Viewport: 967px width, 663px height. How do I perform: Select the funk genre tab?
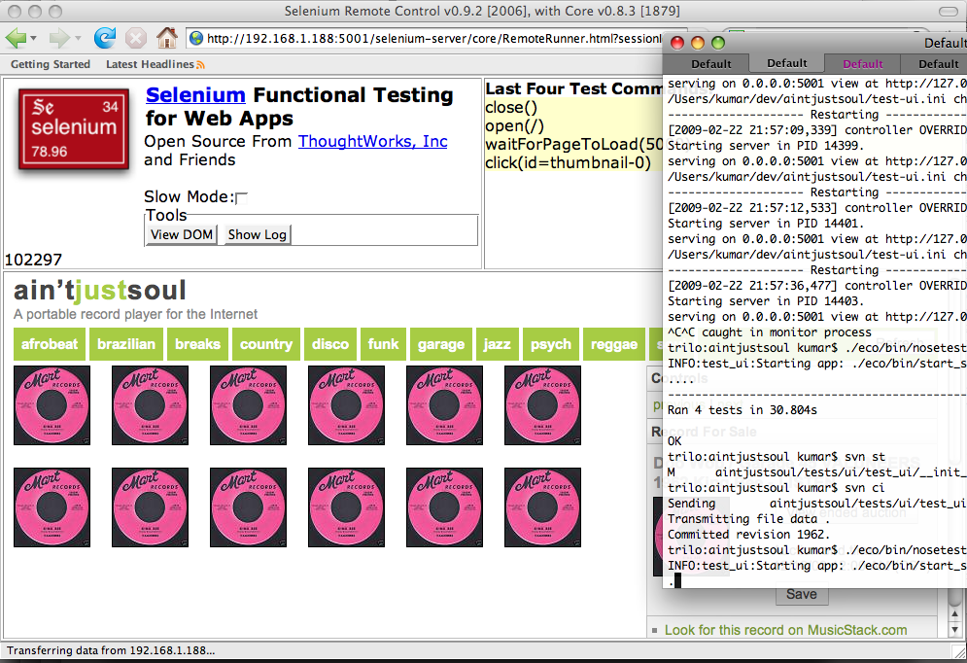(x=383, y=344)
